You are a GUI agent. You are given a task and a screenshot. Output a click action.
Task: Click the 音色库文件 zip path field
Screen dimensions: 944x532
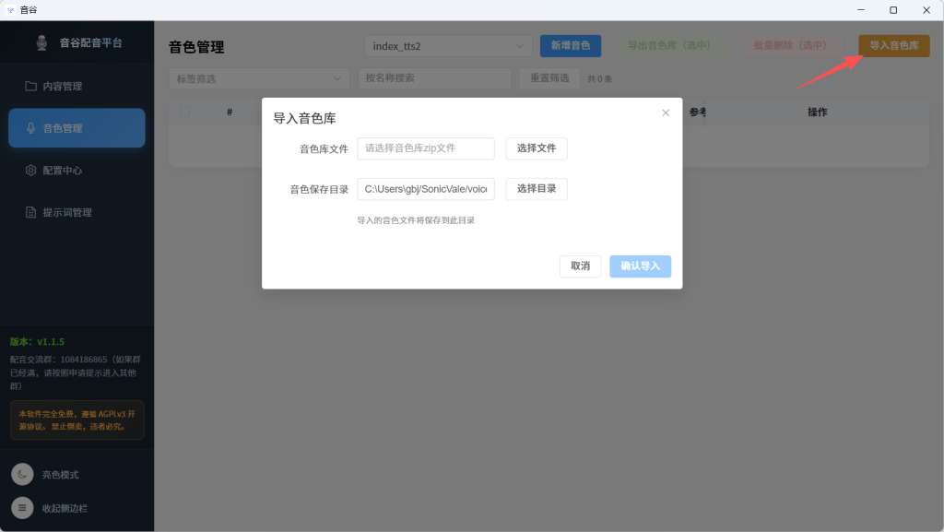426,148
